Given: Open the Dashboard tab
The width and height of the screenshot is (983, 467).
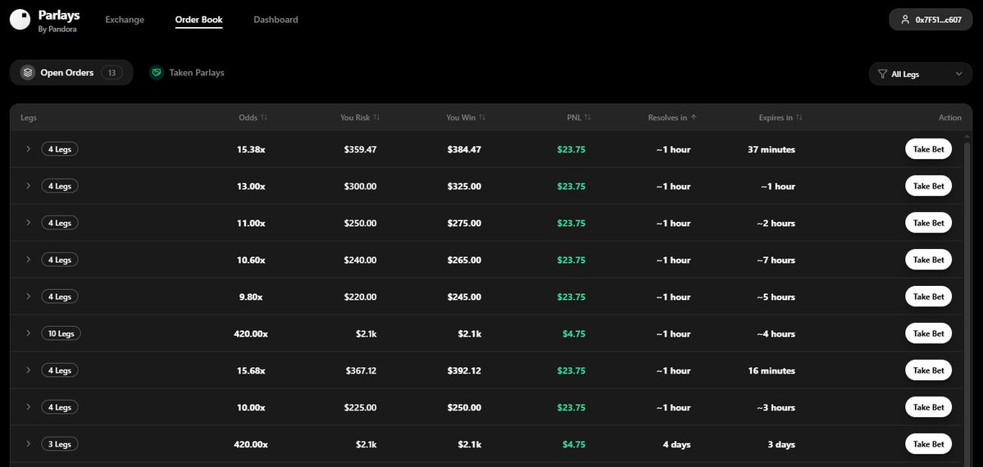Looking at the screenshot, I should point(275,20).
